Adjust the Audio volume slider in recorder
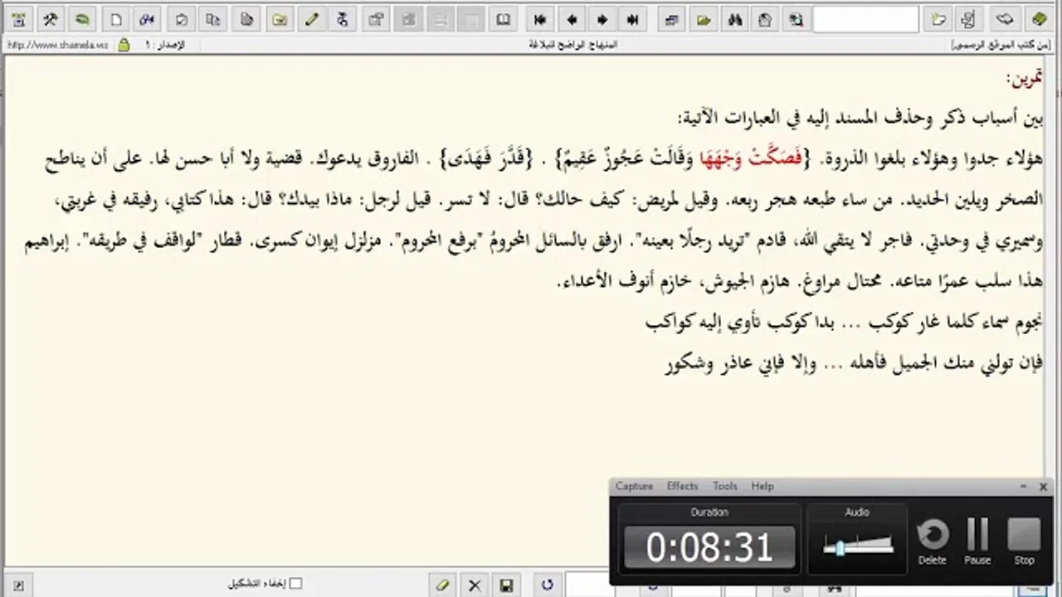This screenshot has width=1062, height=597. click(x=858, y=546)
